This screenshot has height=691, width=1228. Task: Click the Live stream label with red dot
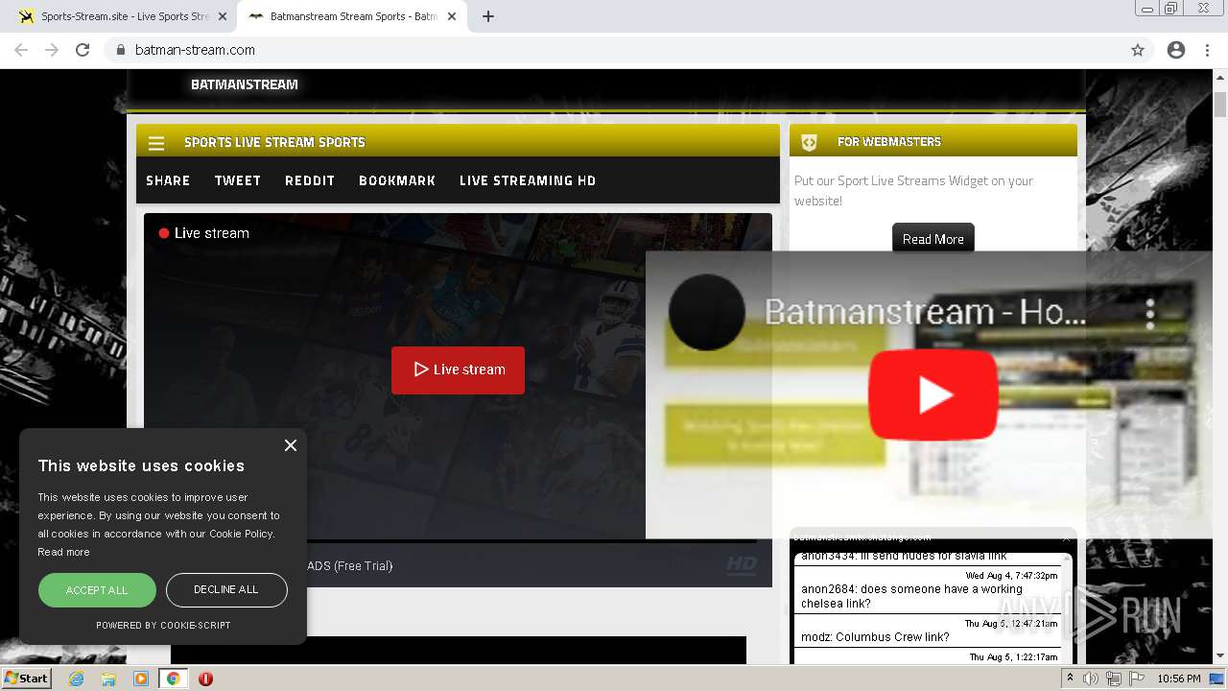point(203,233)
